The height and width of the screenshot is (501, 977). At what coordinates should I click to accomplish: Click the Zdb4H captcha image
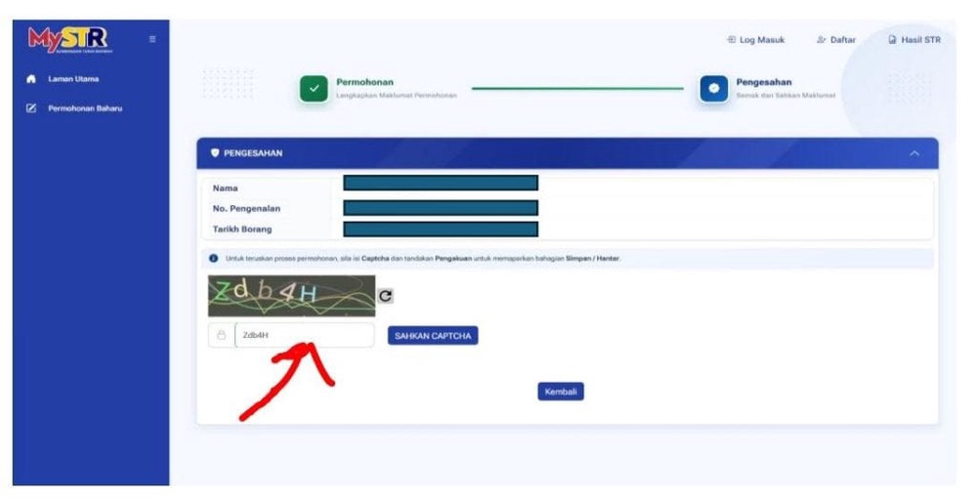[291, 296]
